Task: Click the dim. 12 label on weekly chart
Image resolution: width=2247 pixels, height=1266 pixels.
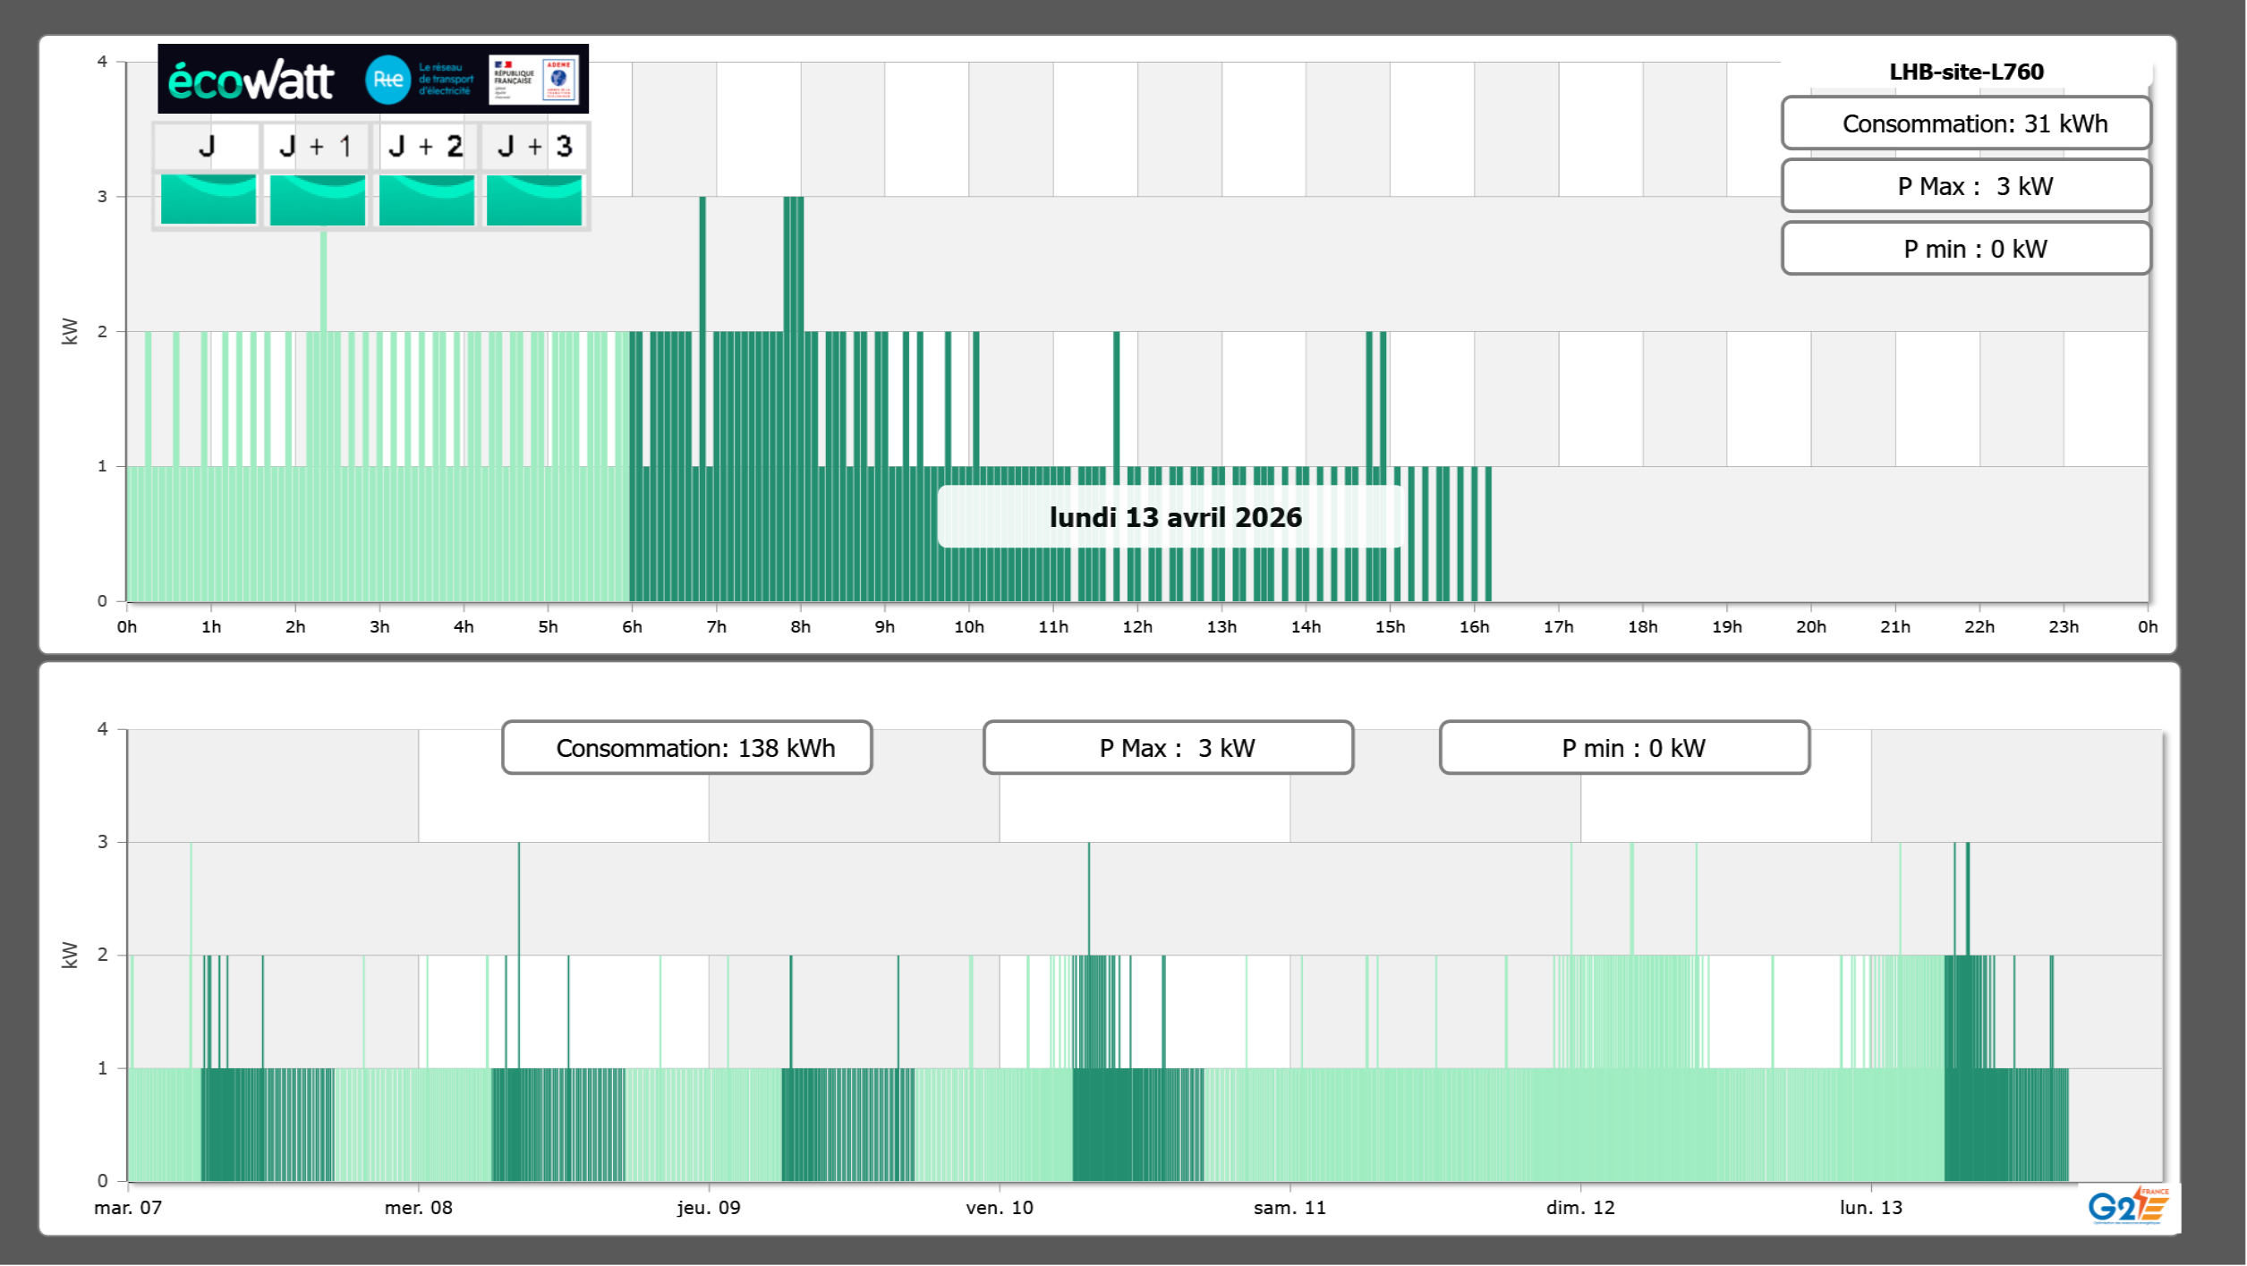Action: coord(1580,1207)
